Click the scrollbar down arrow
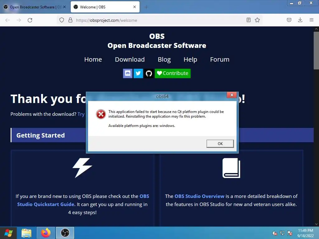The height and width of the screenshot is (239, 319). point(317,224)
